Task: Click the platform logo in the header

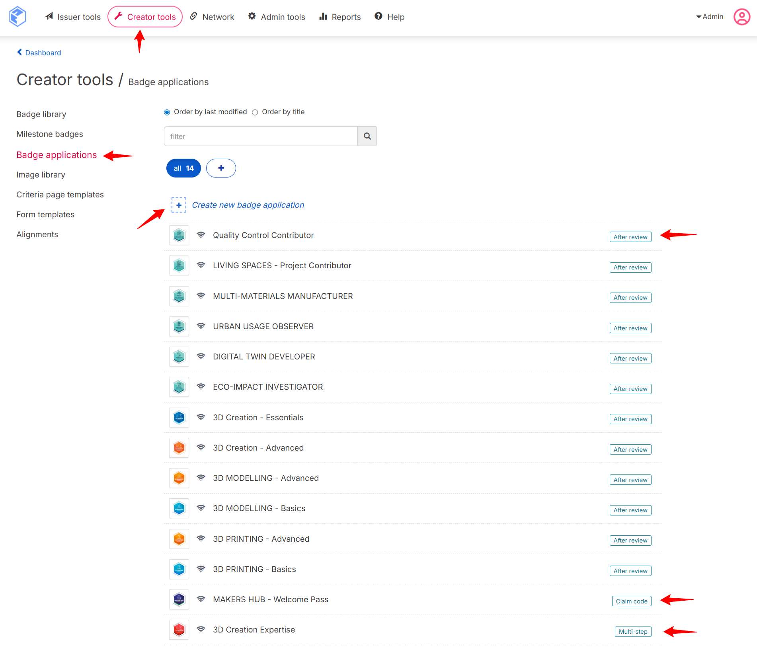Action: 18,17
